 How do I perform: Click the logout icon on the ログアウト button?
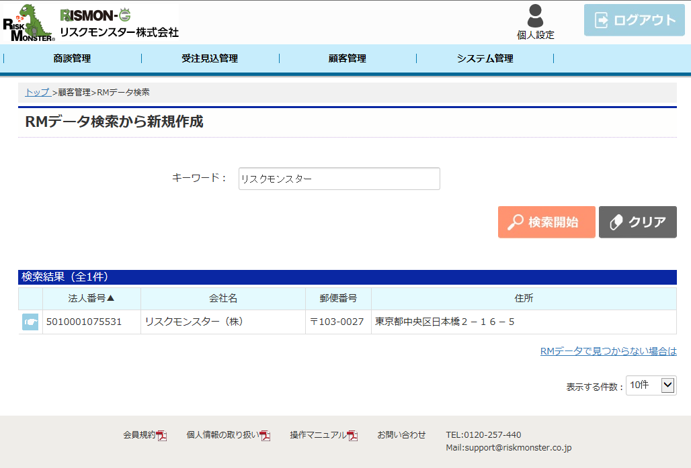pos(602,19)
